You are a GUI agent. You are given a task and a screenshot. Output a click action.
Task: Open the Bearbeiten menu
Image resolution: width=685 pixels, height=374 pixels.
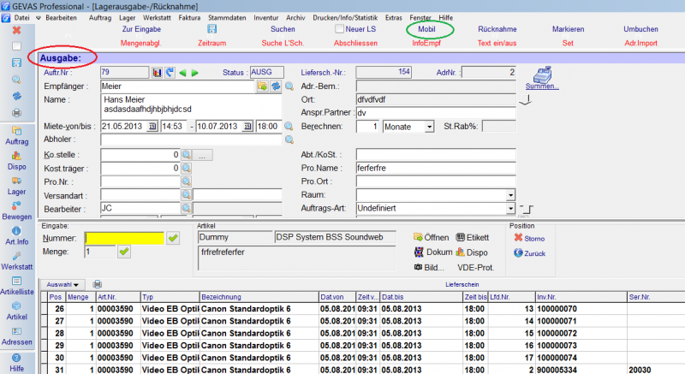tap(61, 18)
